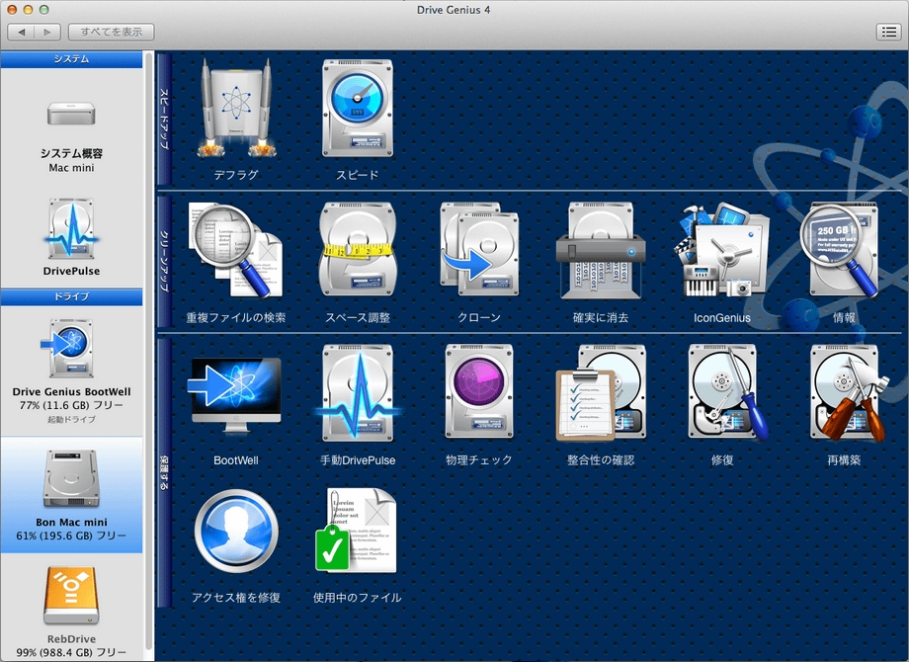Click the sidebar vertical scrollbar
The width and height of the screenshot is (909, 662).
[x=149, y=353]
